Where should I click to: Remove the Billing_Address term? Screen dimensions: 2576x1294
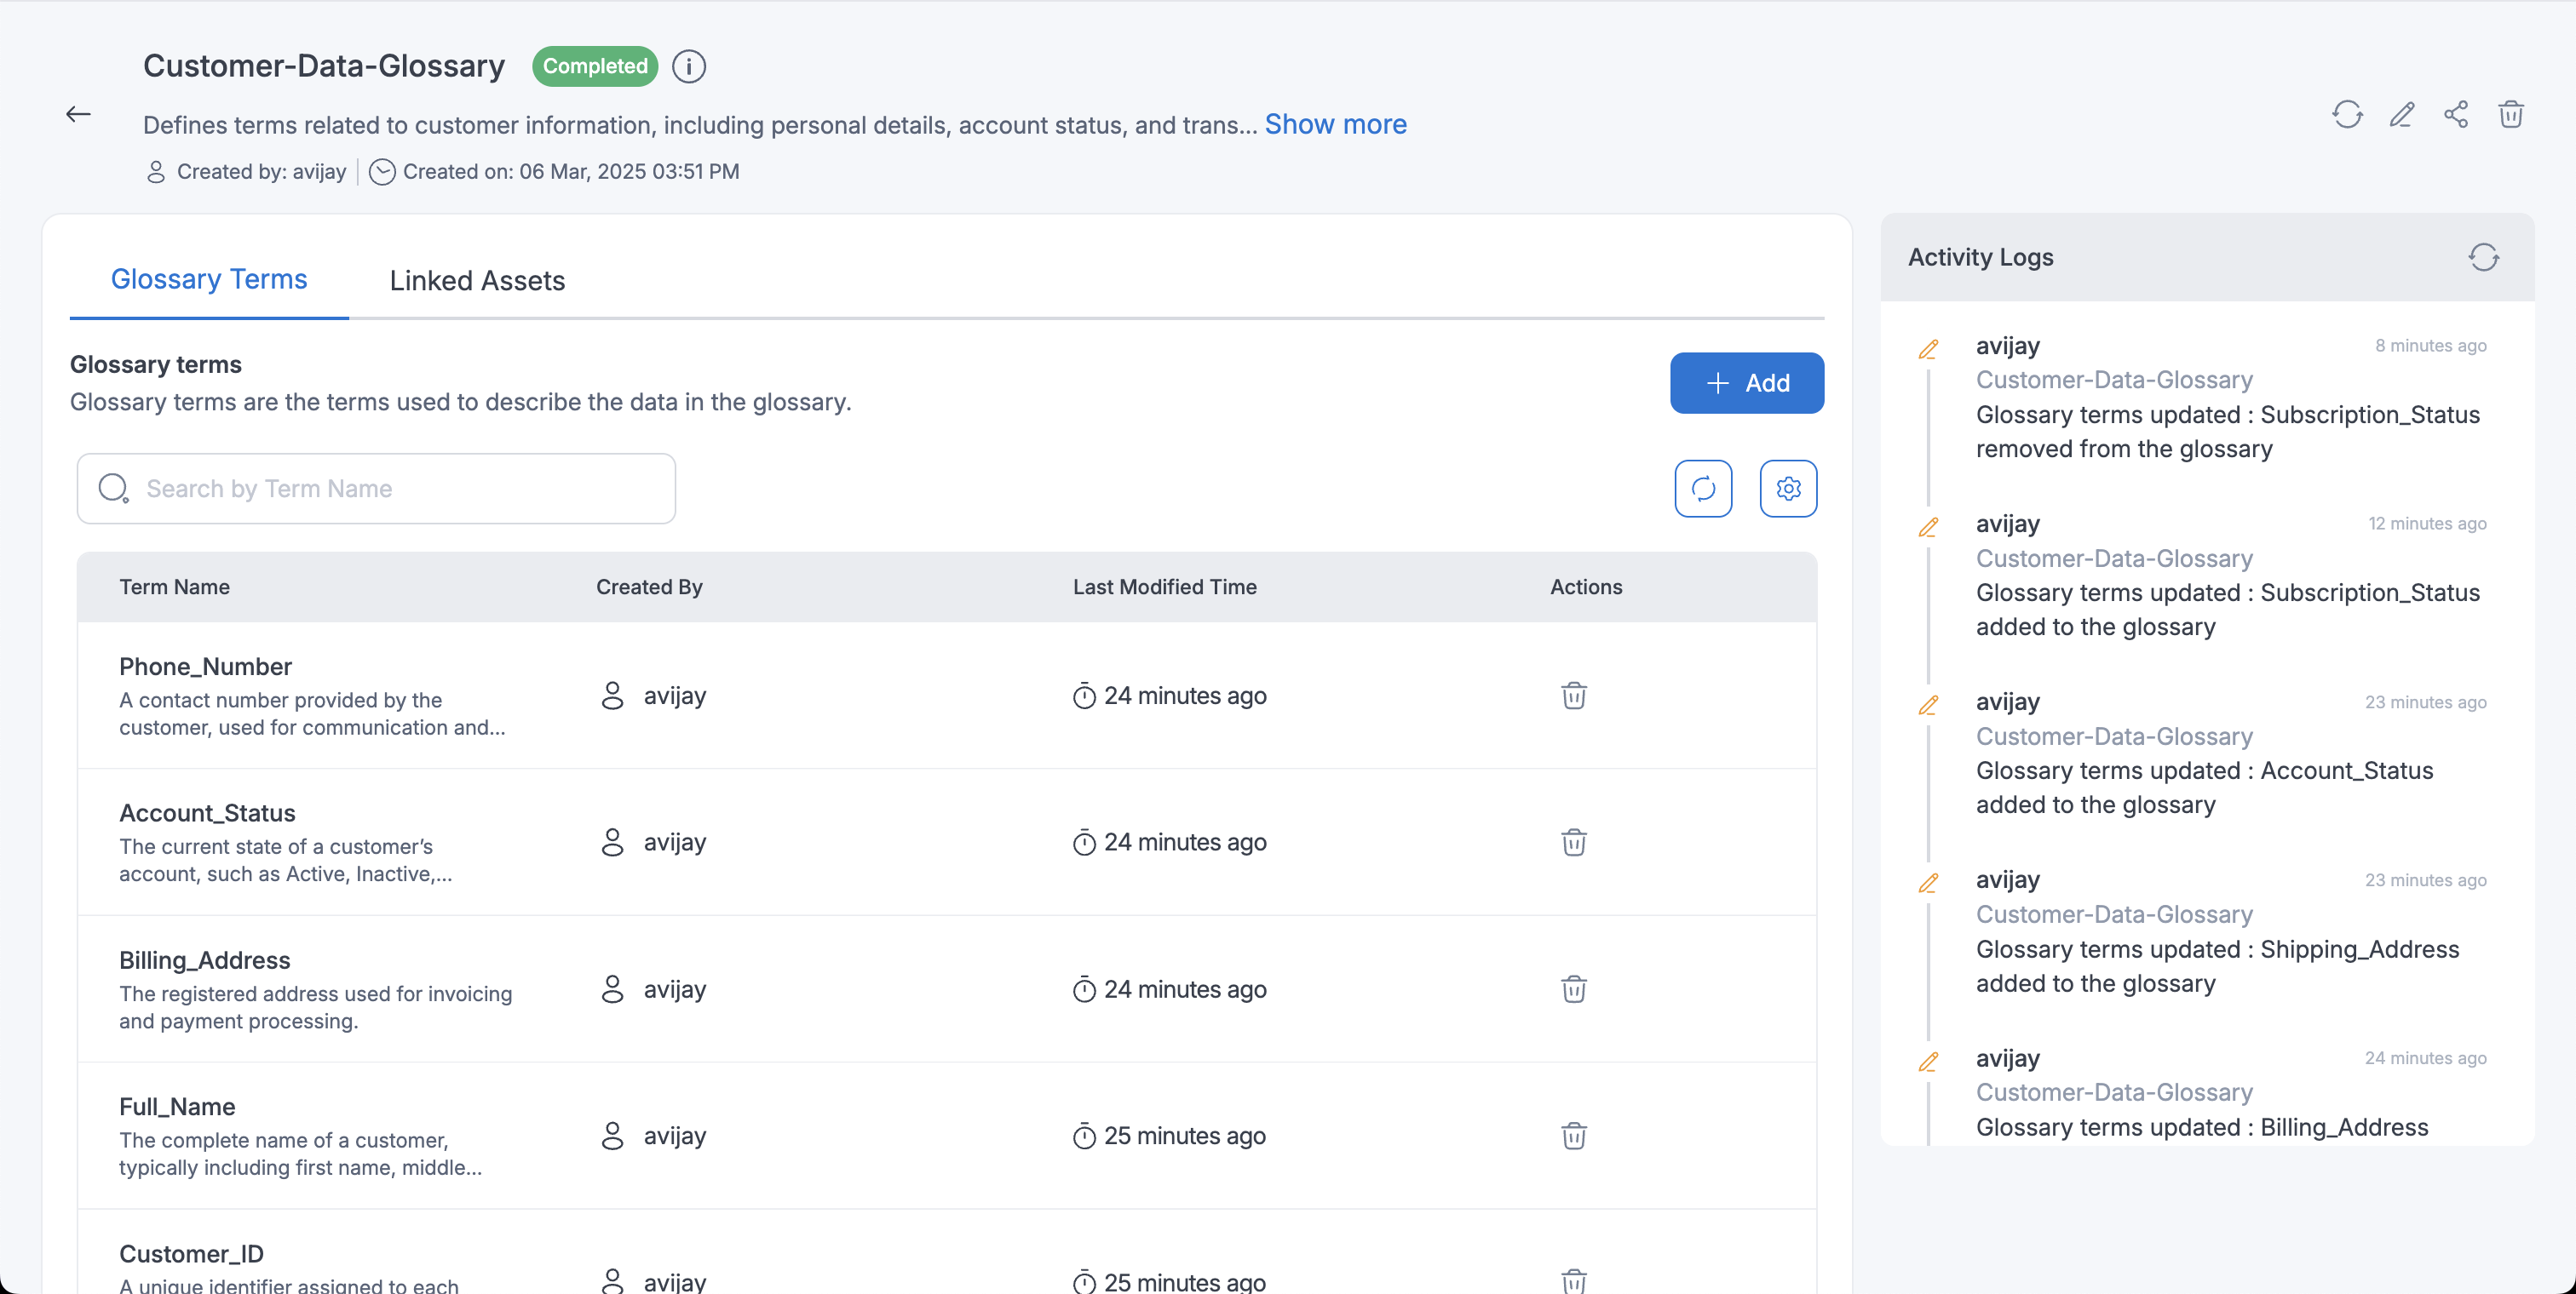coord(1574,989)
